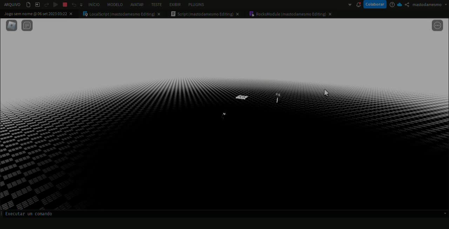Image resolution: width=449 pixels, height=229 pixels.
Task: Stop the playtest with red square
Action: [x=65, y=5]
